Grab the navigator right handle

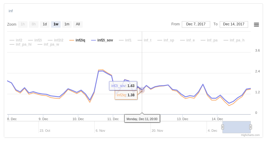tap(250, 127)
